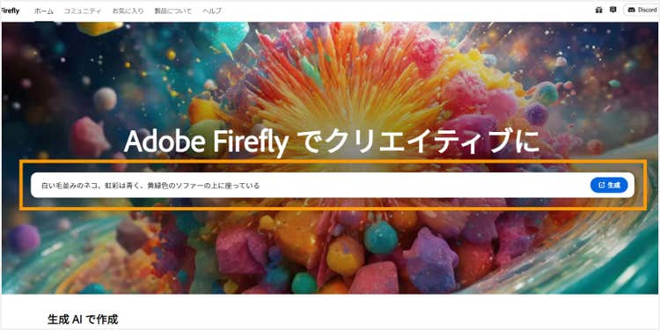This screenshot has height=330, width=660.
Task: Click the gift icon in header
Action: coord(599,10)
